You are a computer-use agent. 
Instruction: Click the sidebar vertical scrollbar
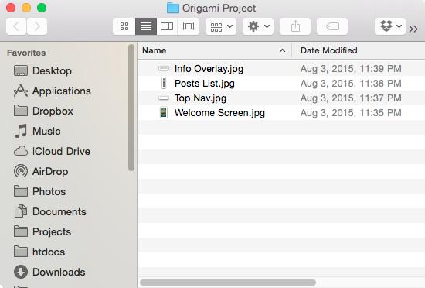coord(131,108)
